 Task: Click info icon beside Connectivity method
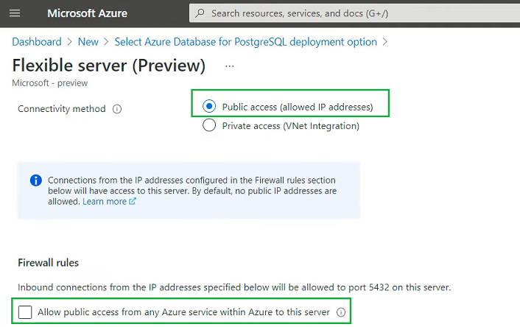(117, 109)
